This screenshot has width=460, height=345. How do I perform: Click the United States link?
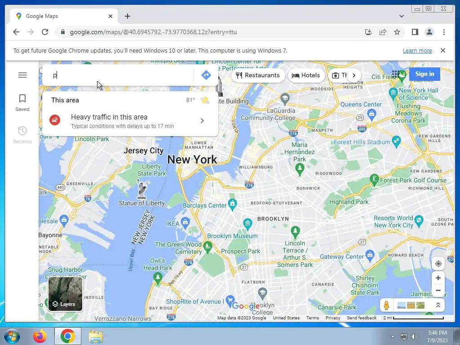click(286, 318)
